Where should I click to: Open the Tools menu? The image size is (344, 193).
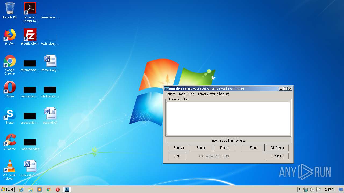182,94
